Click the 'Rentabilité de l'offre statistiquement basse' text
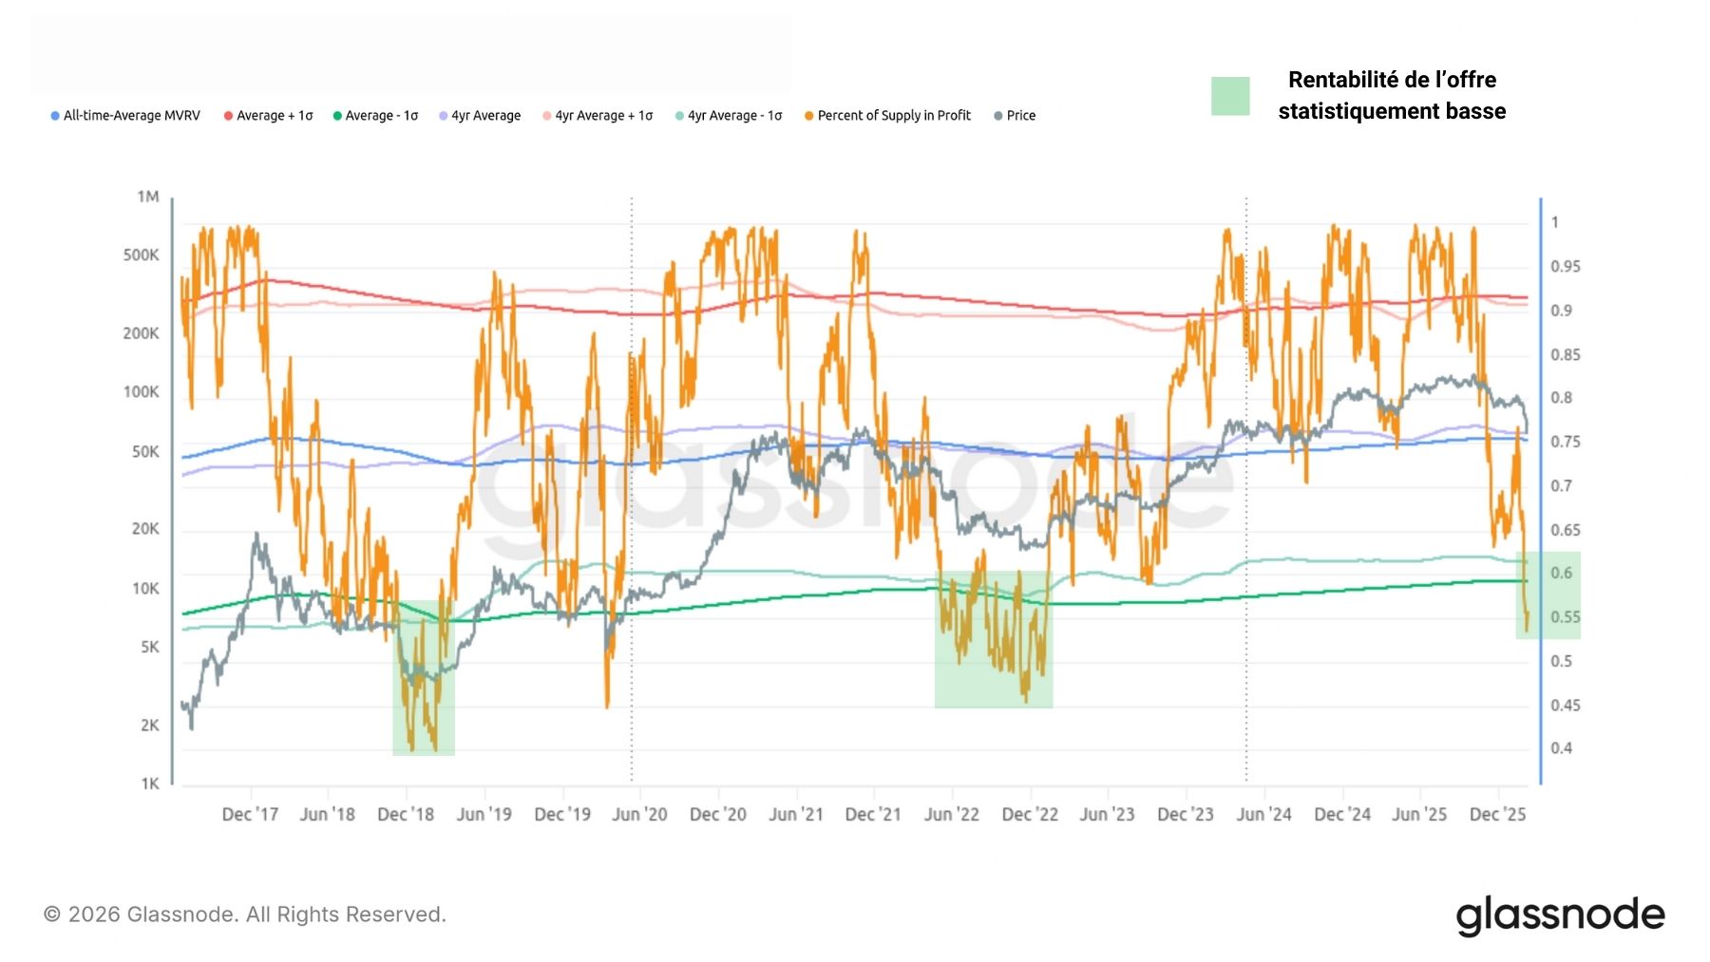 click(x=1392, y=95)
